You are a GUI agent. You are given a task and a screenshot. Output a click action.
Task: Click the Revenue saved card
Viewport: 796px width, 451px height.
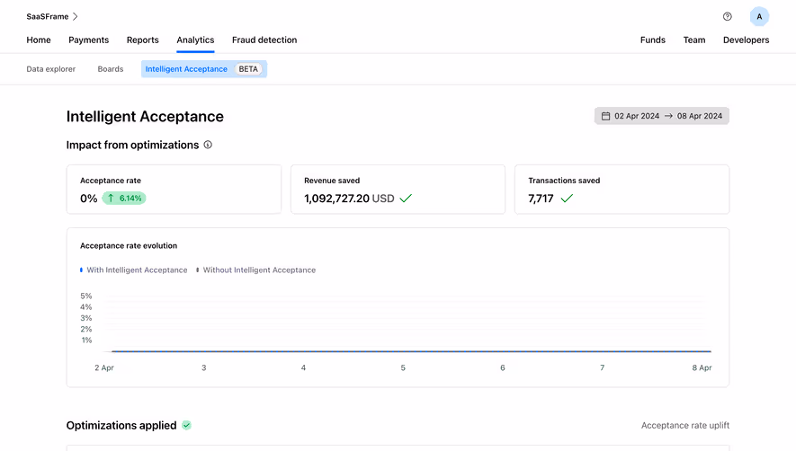(x=398, y=190)
